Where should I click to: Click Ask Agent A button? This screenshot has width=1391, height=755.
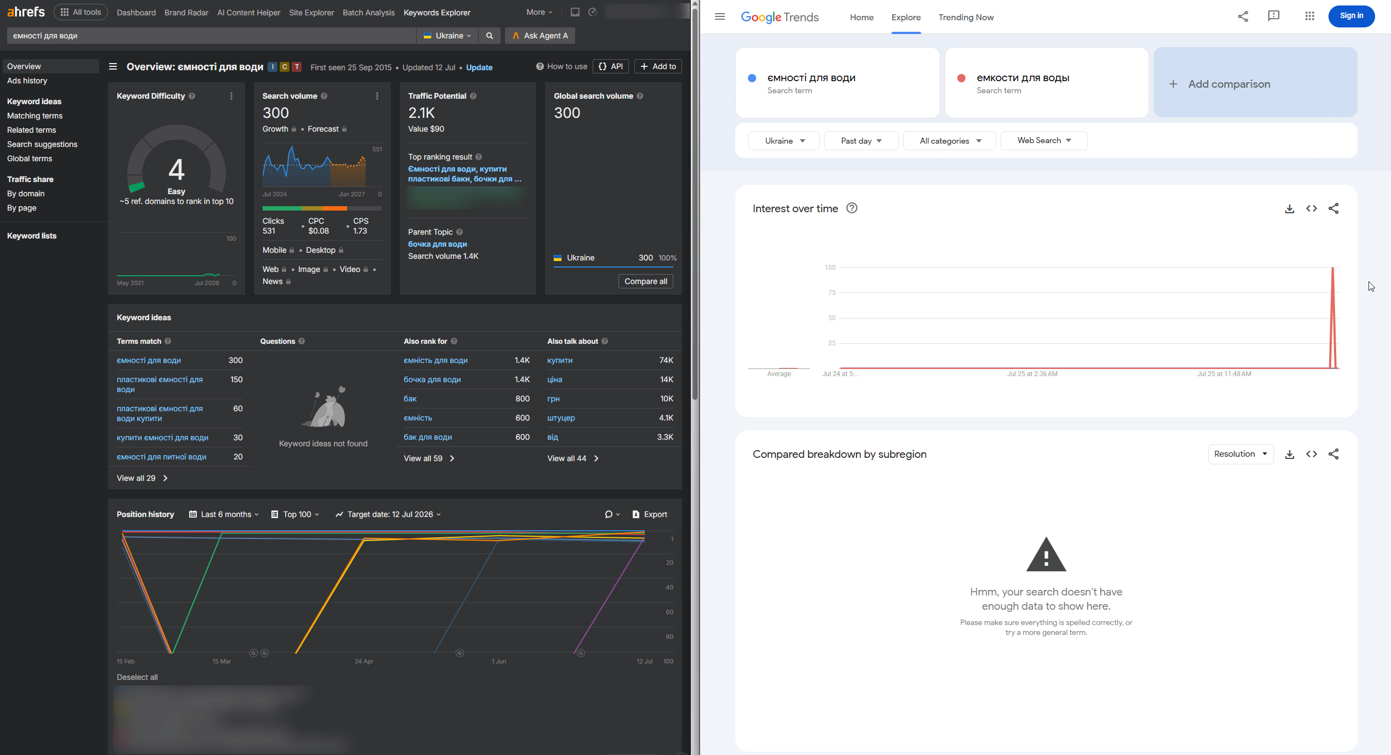540,36
